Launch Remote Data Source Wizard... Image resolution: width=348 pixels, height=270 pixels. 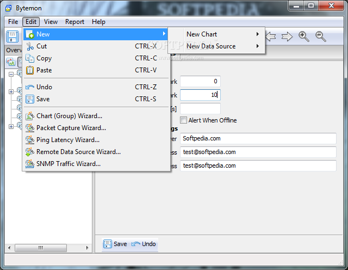point(97,152)
